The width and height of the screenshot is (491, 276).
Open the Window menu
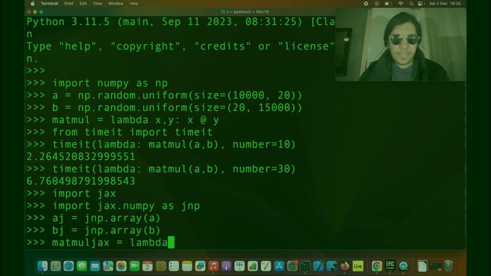point(116,3)
